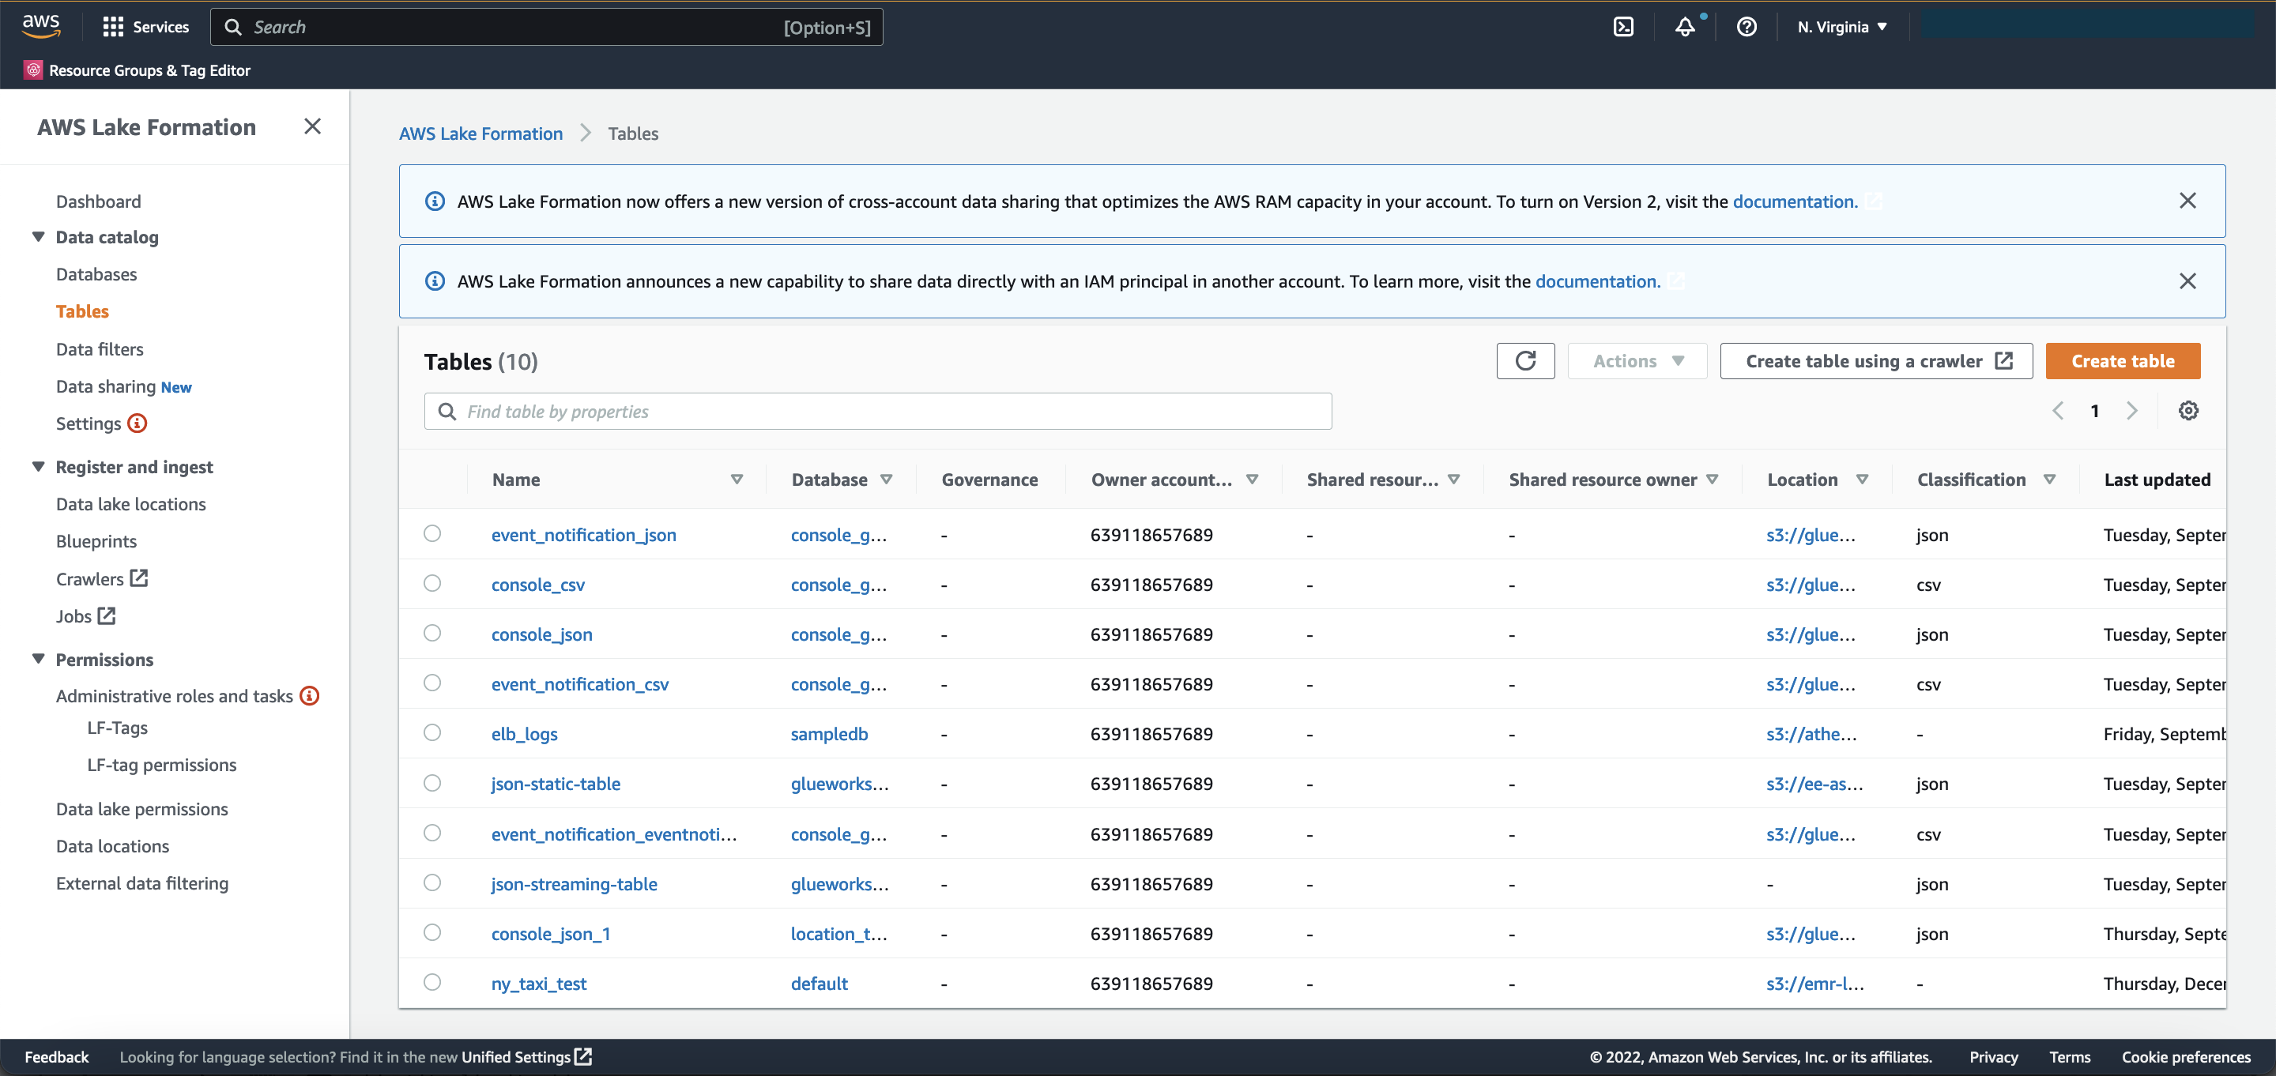2276x1076 pixels.
Task: Go to the next page of tables
Action: 2132,411
